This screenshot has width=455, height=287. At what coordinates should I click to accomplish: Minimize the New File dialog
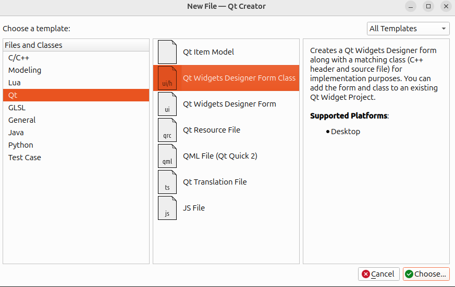(x=411, y=6)
